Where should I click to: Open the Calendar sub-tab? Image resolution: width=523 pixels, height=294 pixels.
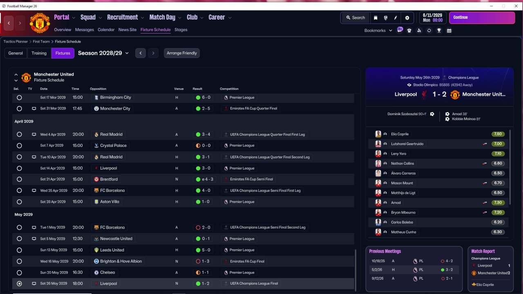pyautogui.click(x=106, y=30)
